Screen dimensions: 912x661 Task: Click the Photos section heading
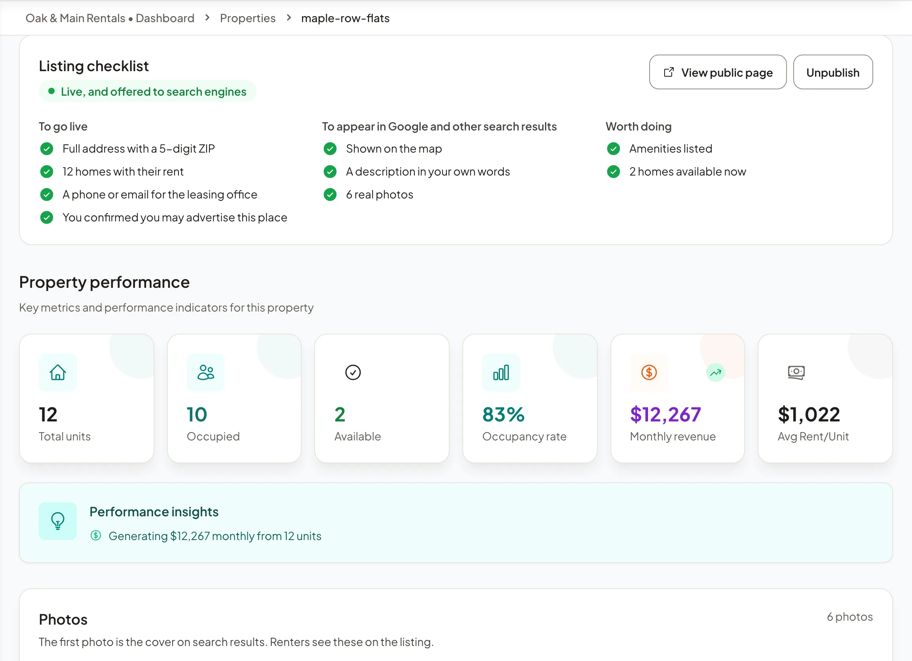tap(63, 619)
